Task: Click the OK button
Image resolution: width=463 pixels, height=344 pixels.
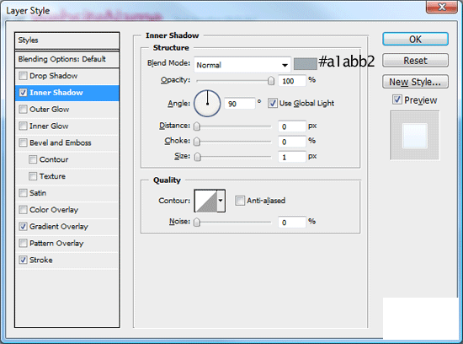Action: [415, 40]
